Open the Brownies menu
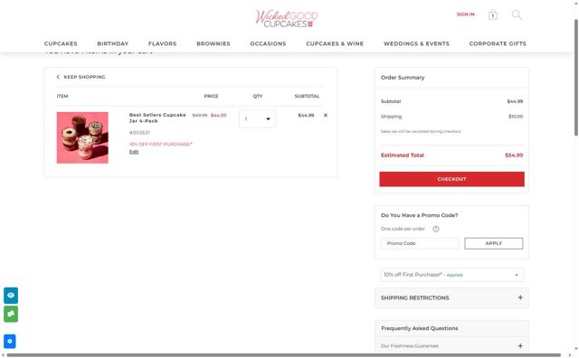This screenshot has height=358, width=579. coord(214,43)
